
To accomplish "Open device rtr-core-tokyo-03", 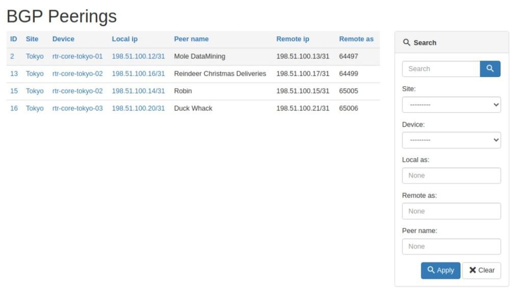I will click(77, 108).
